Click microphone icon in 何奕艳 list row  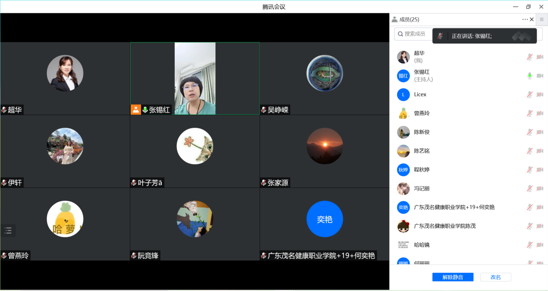tap(529, 207)
